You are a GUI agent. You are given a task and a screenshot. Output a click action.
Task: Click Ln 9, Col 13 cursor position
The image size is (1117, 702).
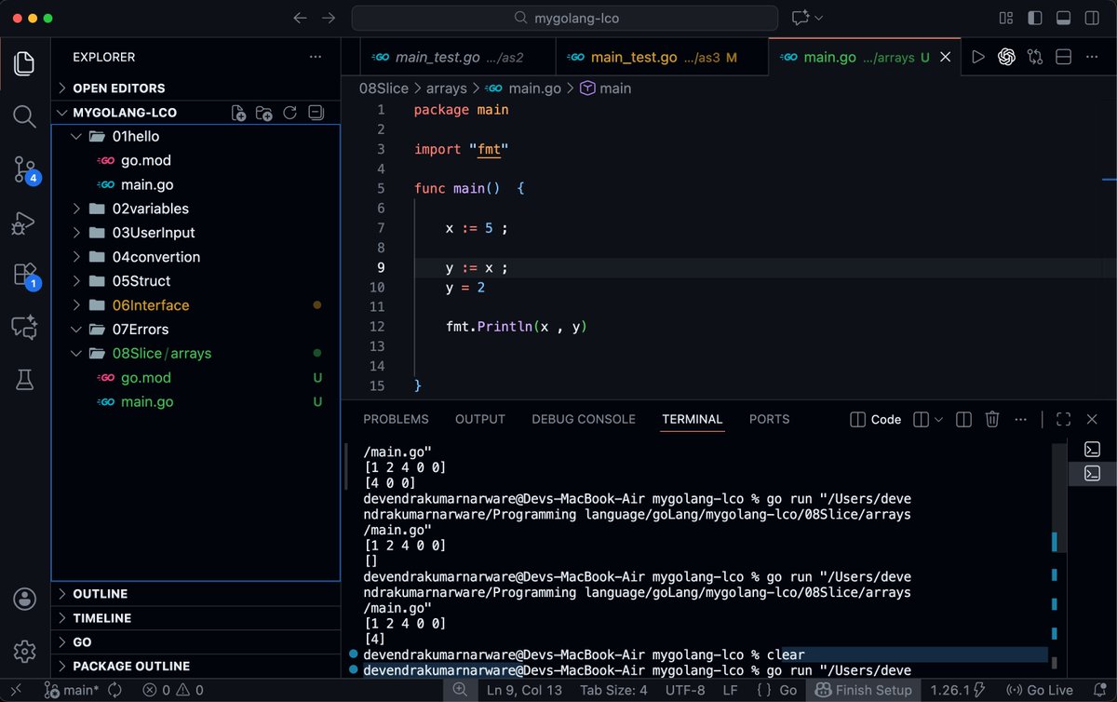coord(525,690)
